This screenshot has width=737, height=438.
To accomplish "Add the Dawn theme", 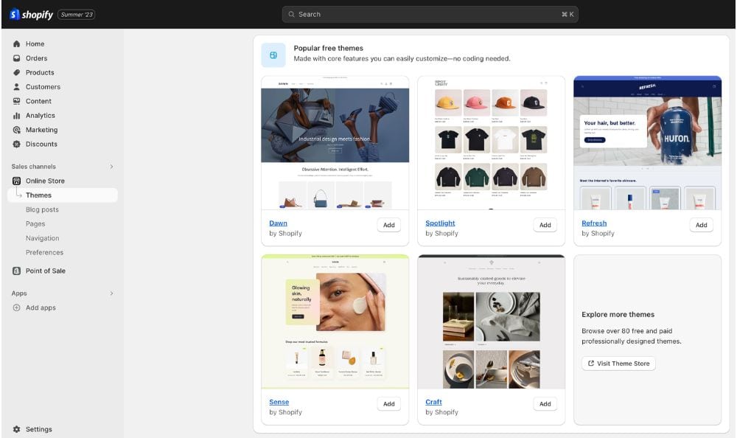I will click(388, 225).
